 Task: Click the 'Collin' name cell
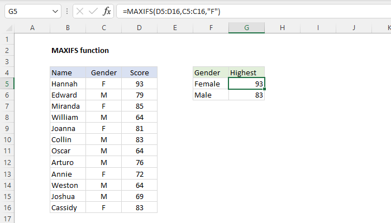pyautogui.click(x=68, y=139)
